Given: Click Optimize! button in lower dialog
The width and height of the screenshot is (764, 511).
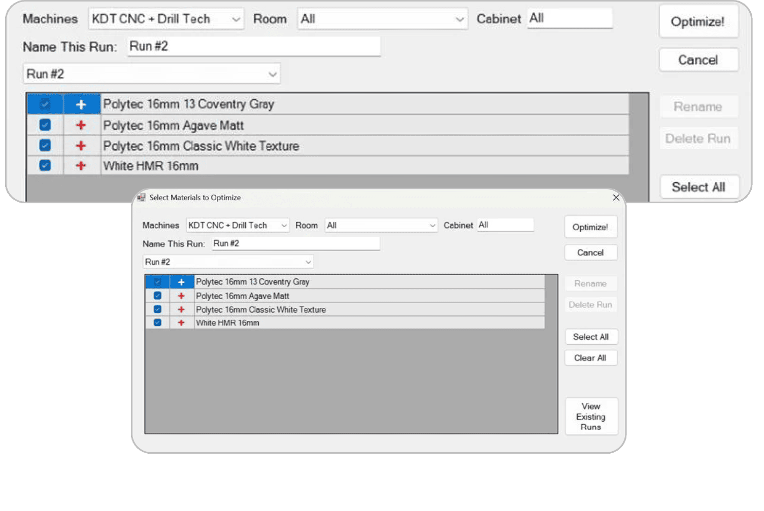Looking at the screenshot, I should coord(590,227).
